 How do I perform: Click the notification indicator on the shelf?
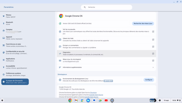pos(160,100)
